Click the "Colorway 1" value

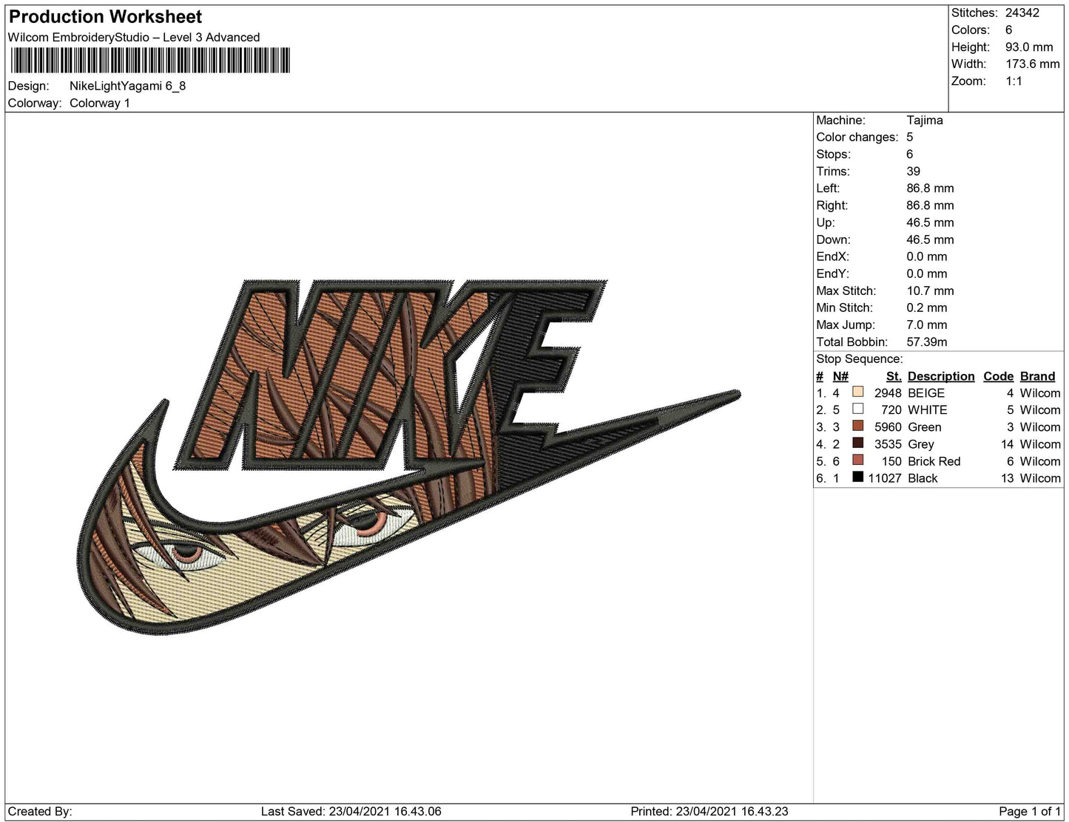tap(100, 103)
